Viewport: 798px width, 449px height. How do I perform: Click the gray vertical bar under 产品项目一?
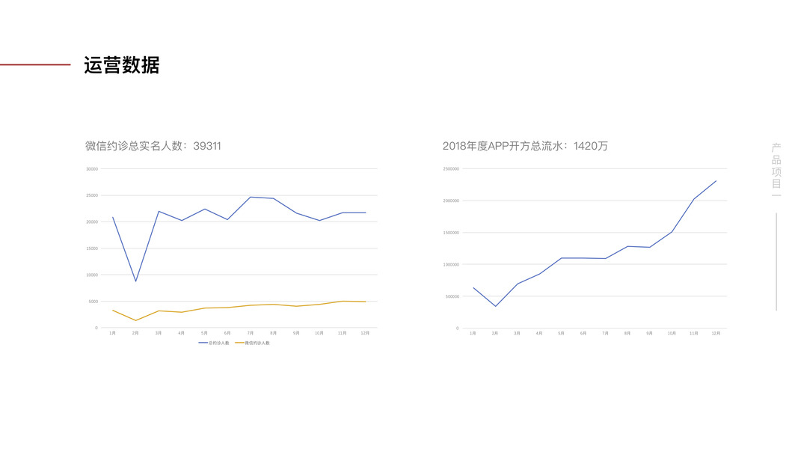click(776, 262)
